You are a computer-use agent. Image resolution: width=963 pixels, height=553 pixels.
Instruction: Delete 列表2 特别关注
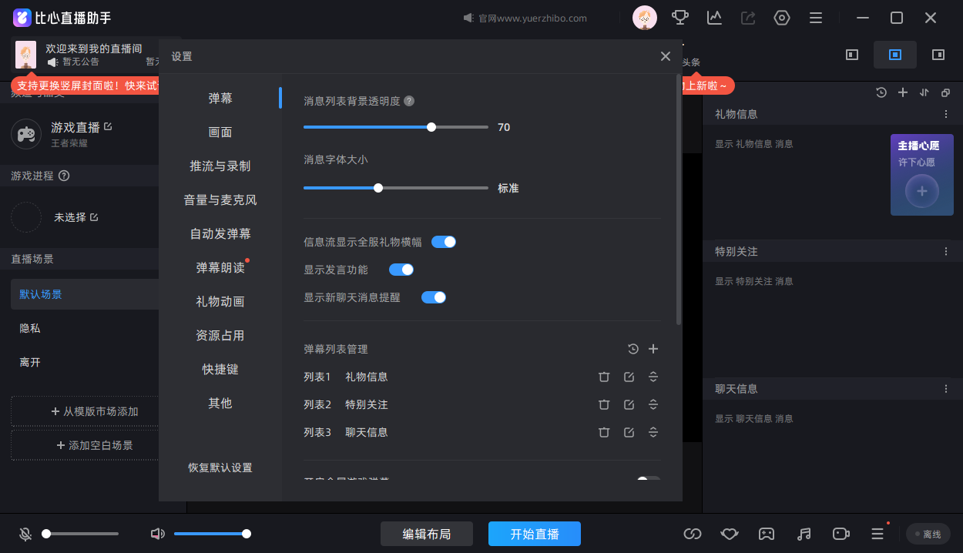(604, 404)
